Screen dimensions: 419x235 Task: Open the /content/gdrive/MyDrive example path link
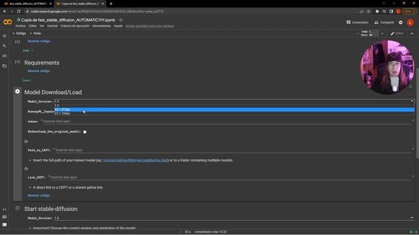[136, 161]
